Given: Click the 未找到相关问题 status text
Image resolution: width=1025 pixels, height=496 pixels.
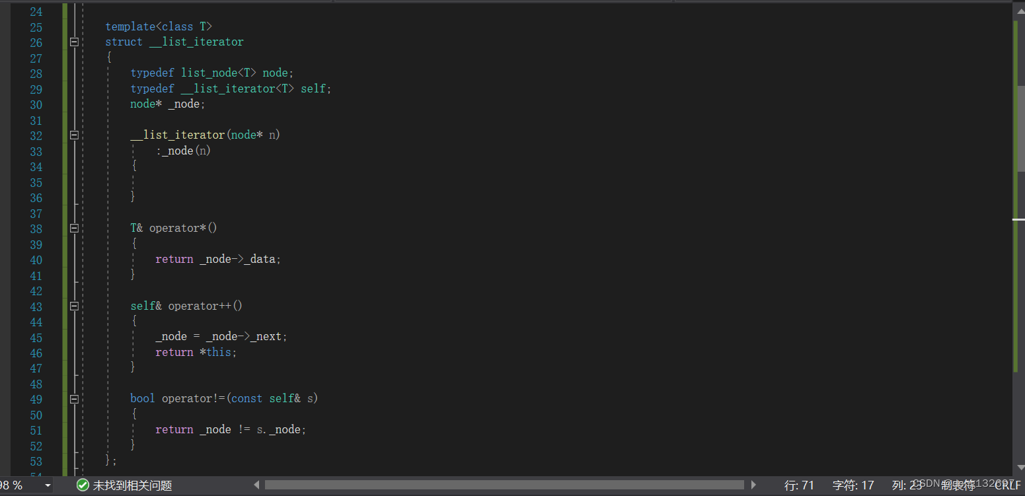Looking at the screenshot, I should (x=132, y=485).
